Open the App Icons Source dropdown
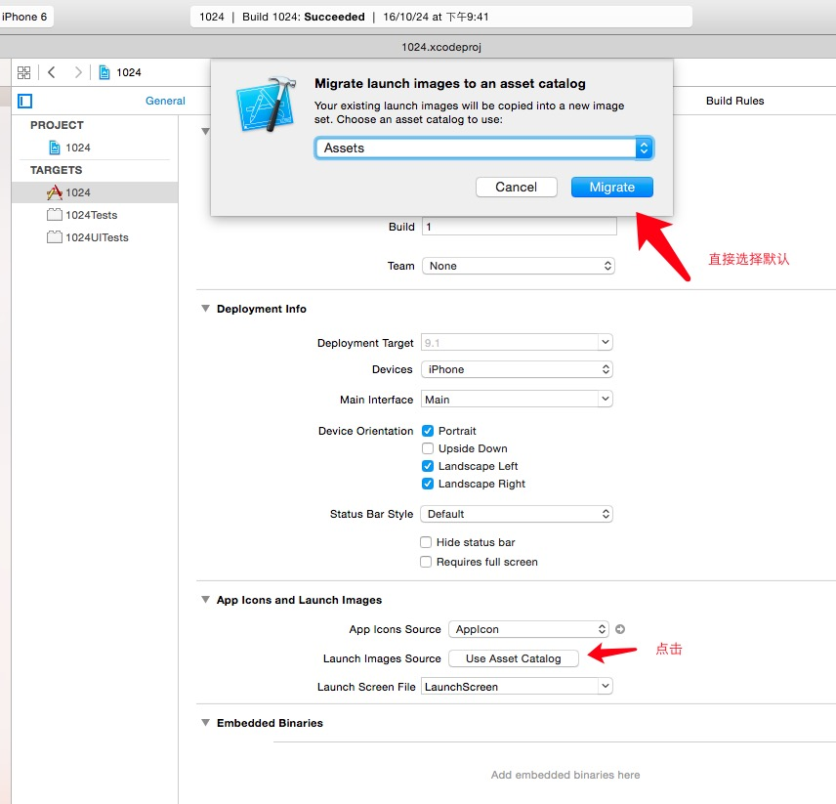 528,629
